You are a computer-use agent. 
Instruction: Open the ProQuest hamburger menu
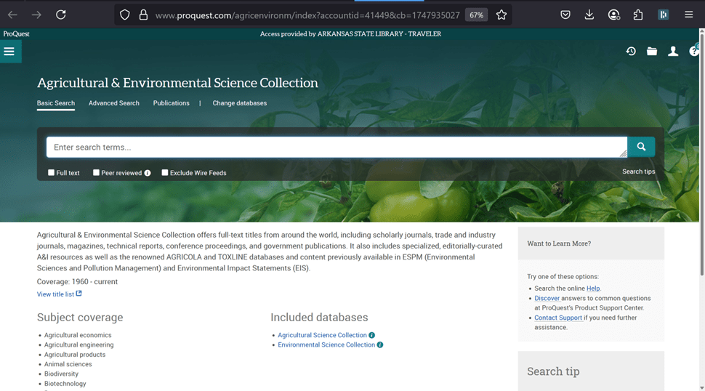tap(9, 52)
